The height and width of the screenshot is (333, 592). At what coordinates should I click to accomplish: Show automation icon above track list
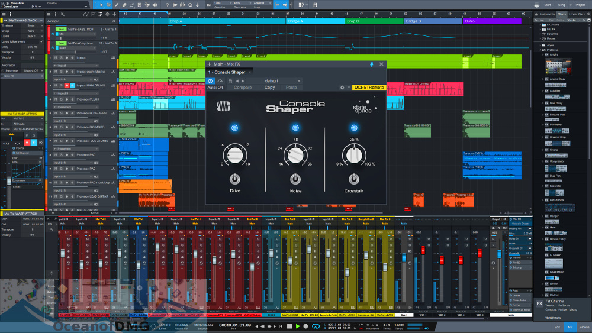click(x=86, y=14)
